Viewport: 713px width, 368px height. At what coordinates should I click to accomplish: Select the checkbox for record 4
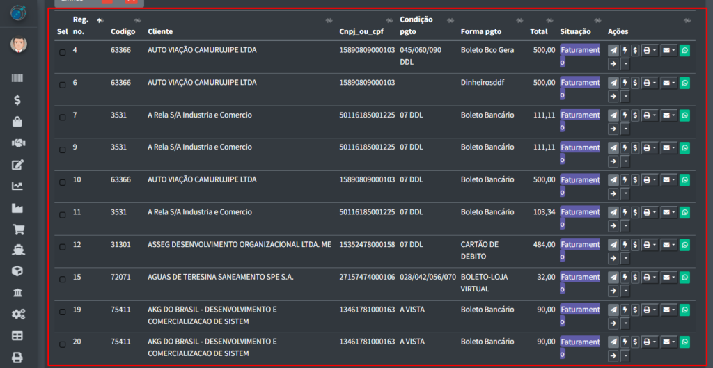click(63, 53)
